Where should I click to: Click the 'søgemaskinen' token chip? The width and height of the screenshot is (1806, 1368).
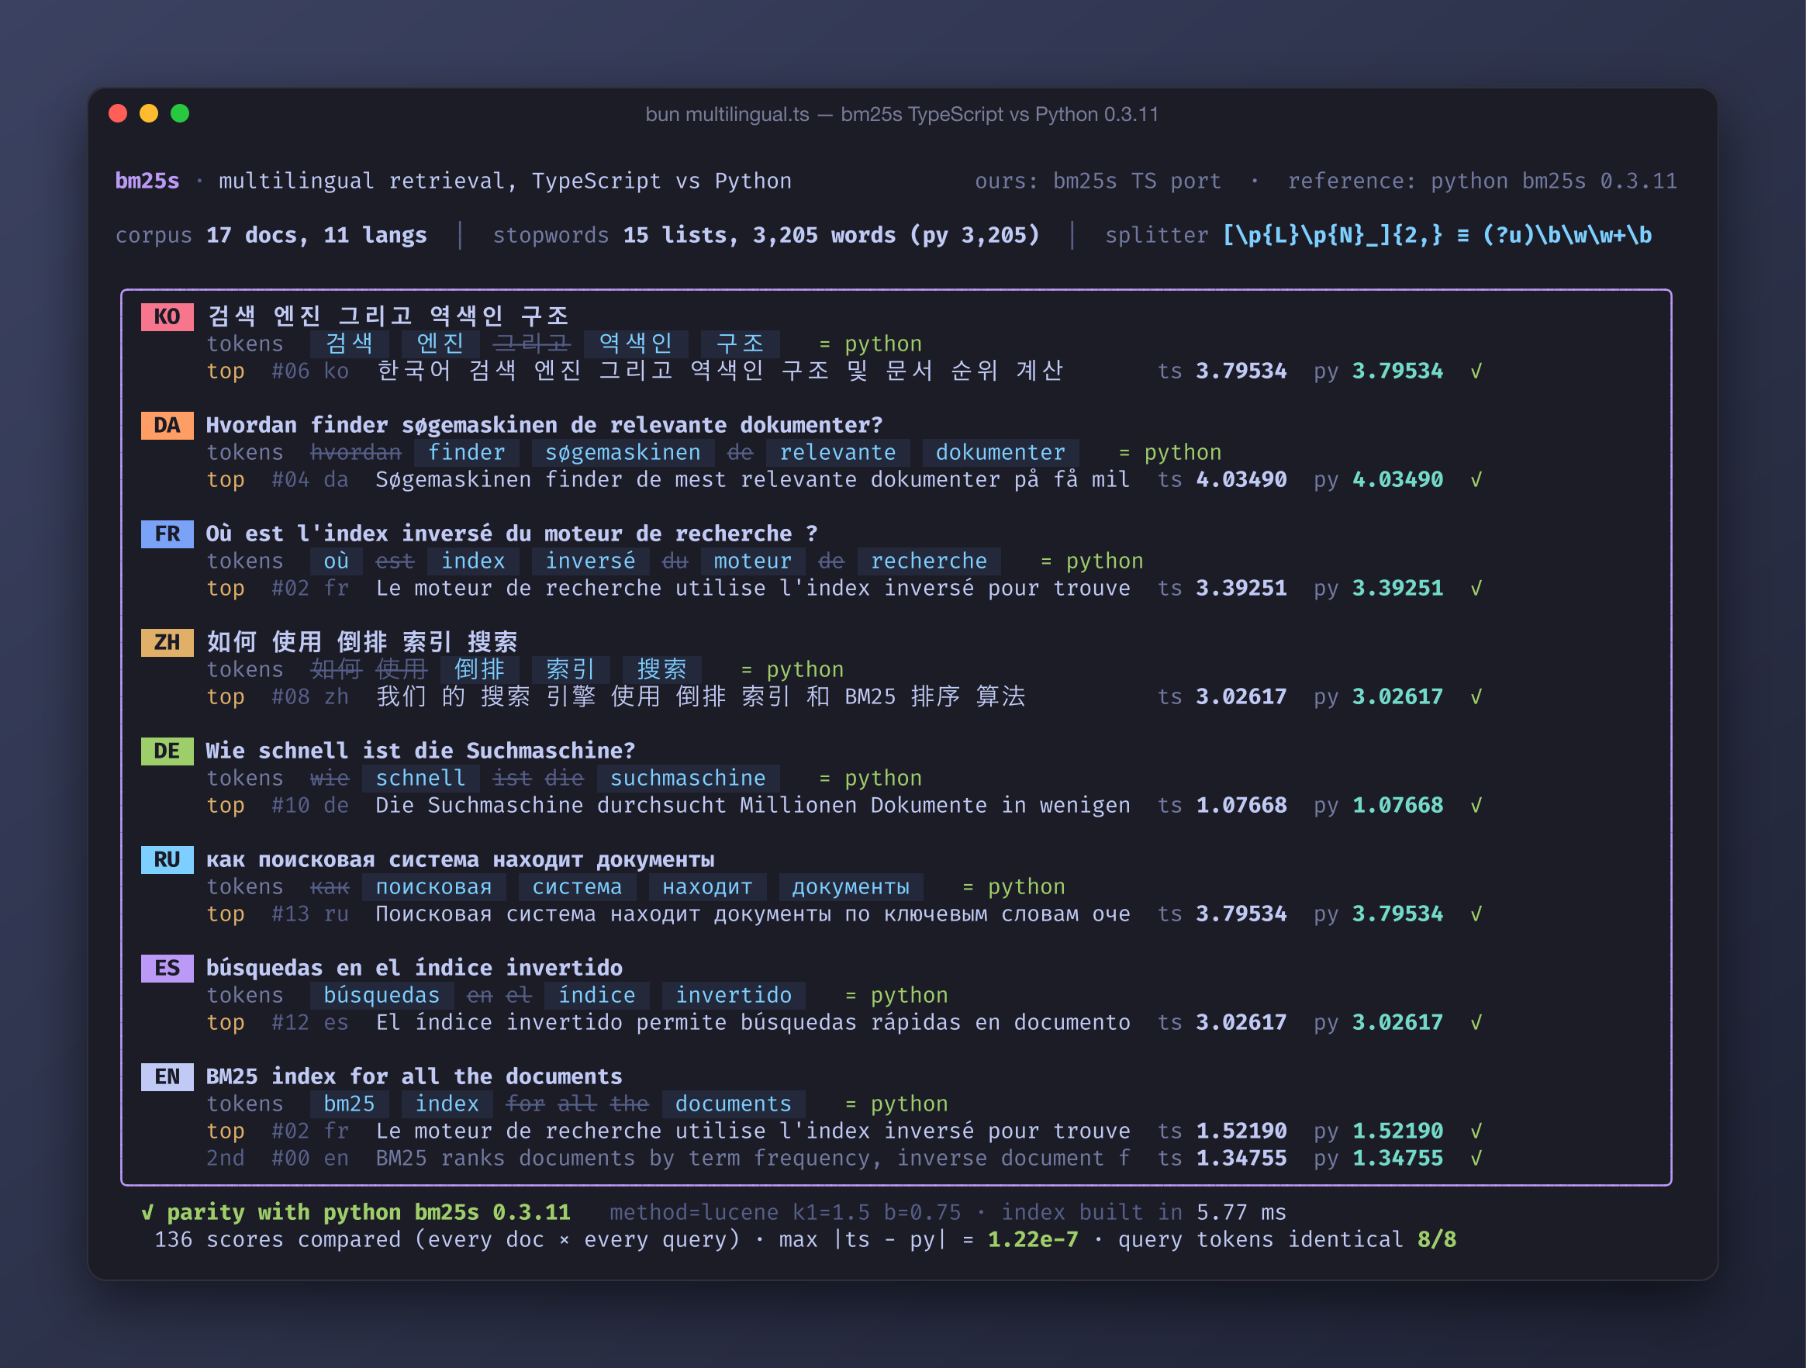tap(622, 452)
